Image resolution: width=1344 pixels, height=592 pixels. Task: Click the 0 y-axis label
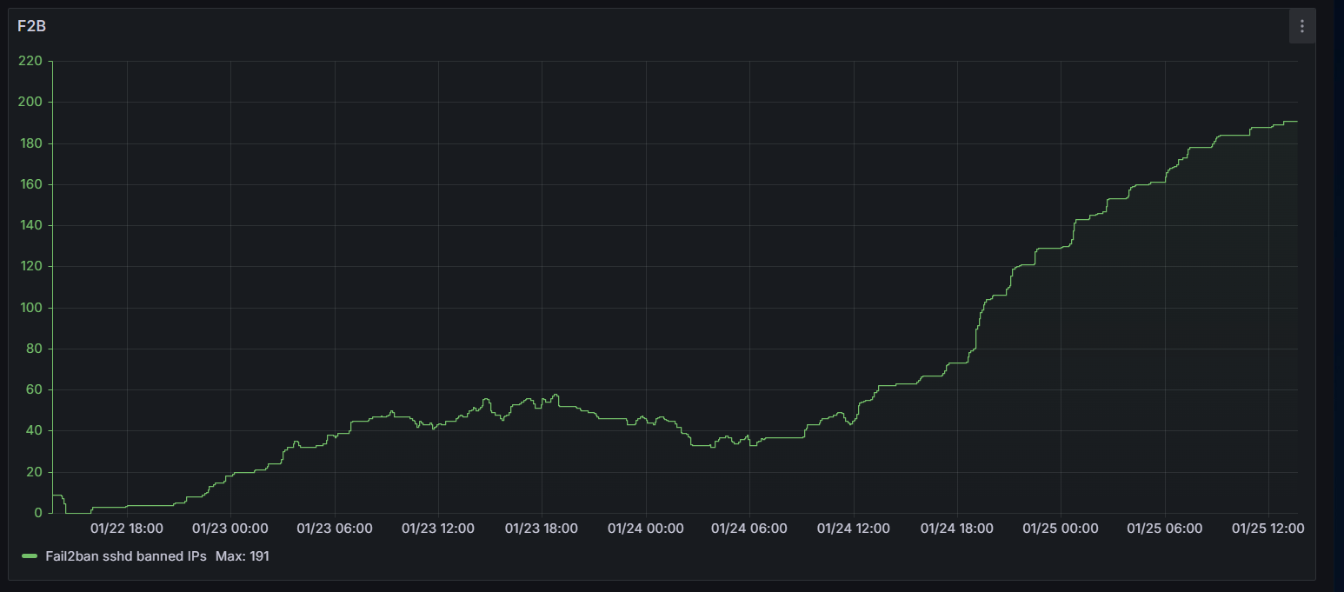point(37,513)
